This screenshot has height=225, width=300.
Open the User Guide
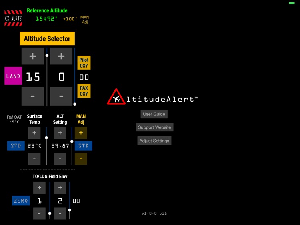click(154, 114)
